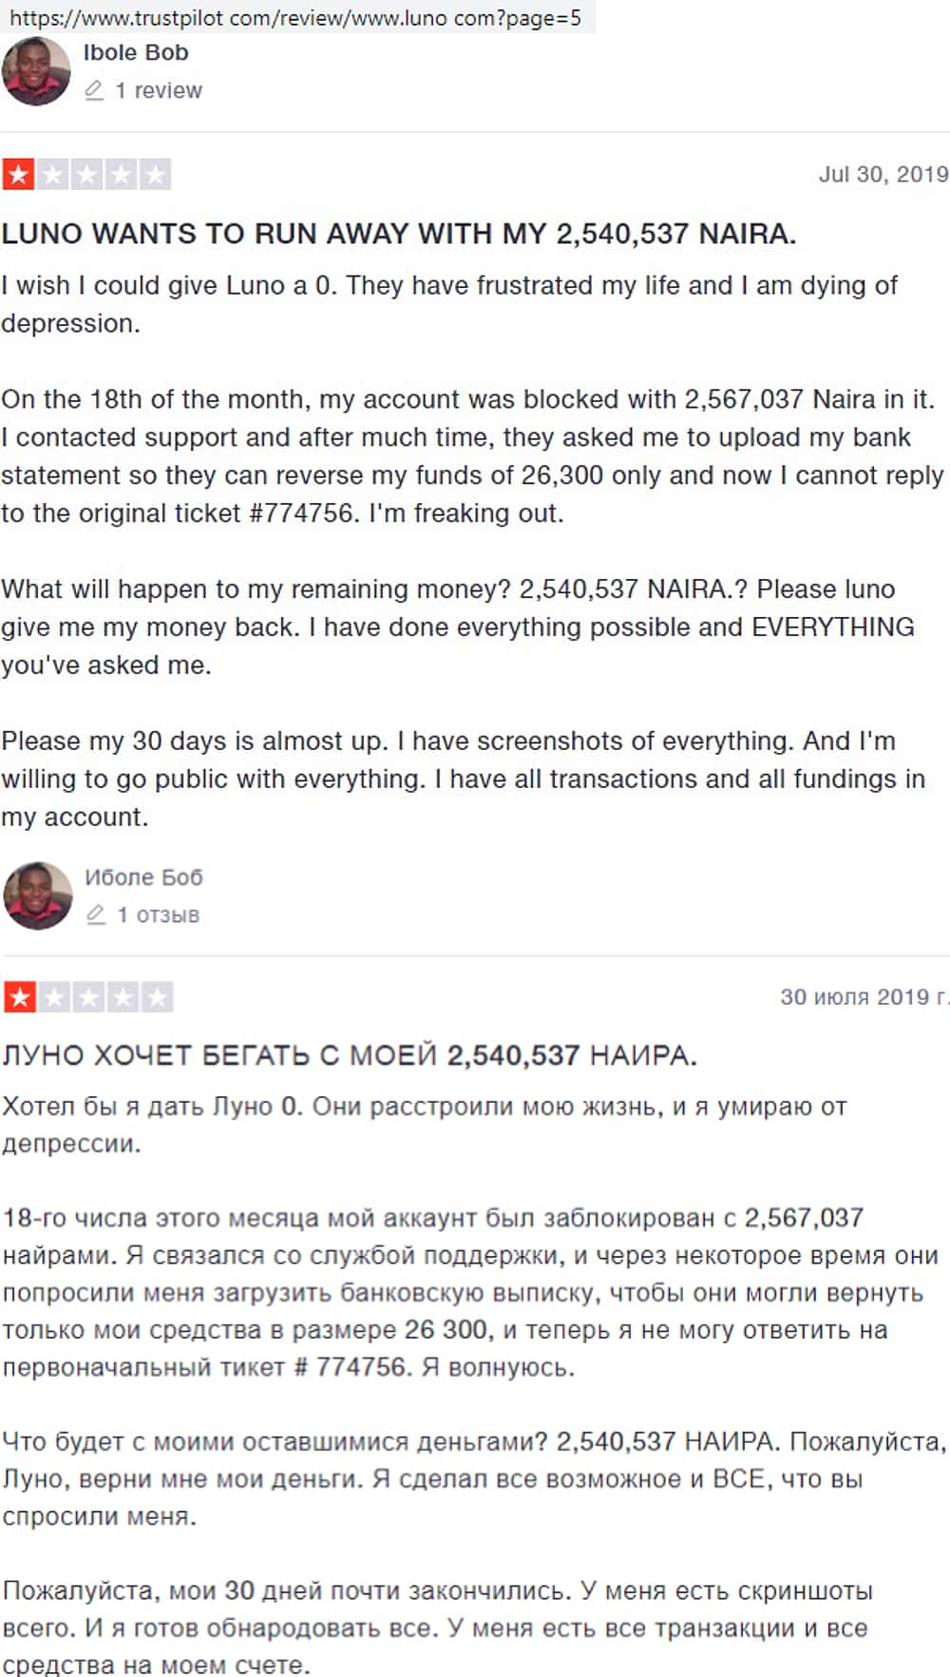The image size is (950, 1677).
Task: Click the pencil icon beside "1 отзыв"
Action: point(95,915)
